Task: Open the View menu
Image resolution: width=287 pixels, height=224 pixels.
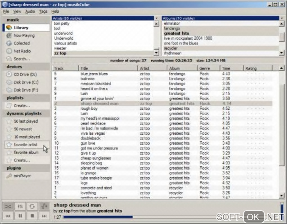Action: (17, 12)
